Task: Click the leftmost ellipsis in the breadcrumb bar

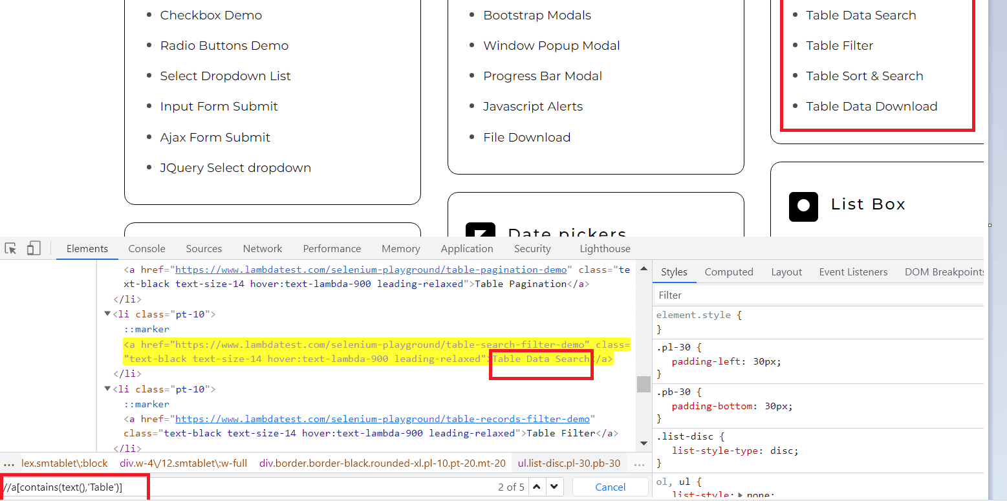Action: tap(9, 463)
